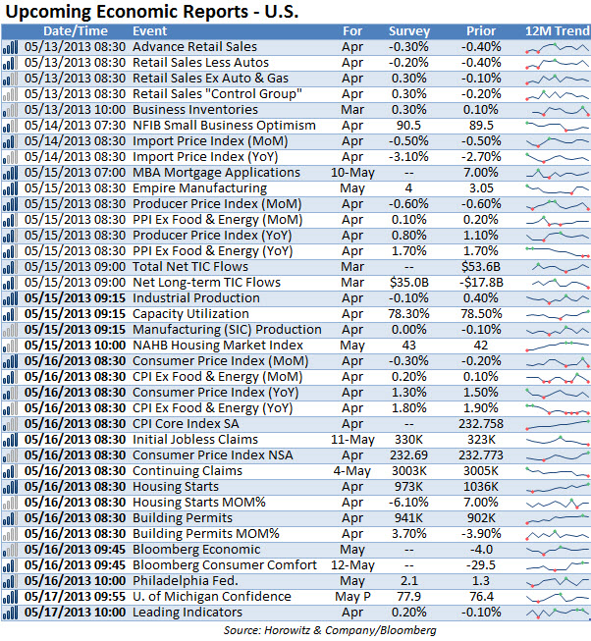The width and height of the screenshot is (591, 641).
Task: Open the U. of Michigan Confidence event
Action: 212,597
